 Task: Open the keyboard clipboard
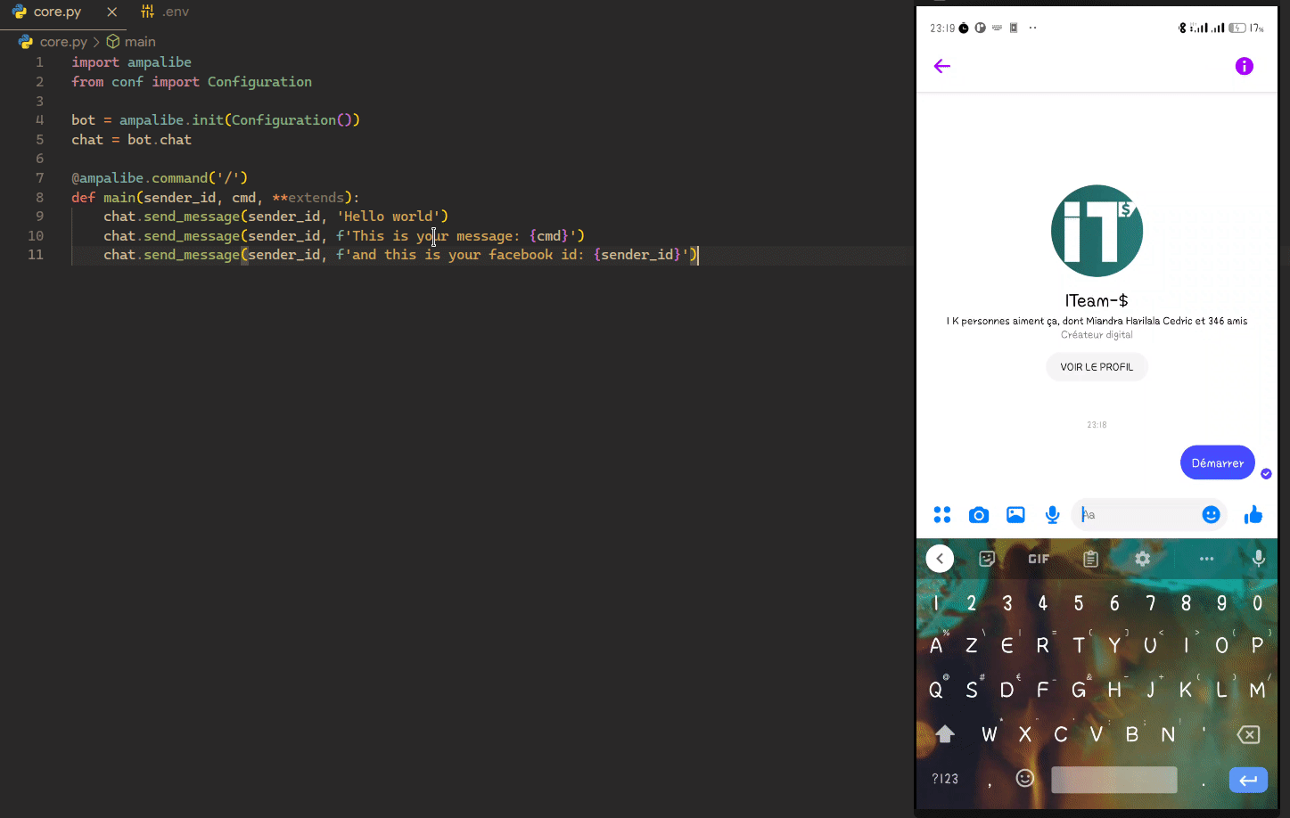point(1090,559)
